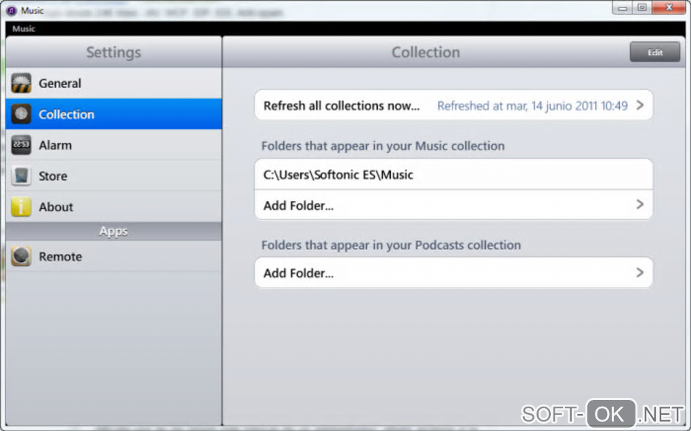Click the Collection disc icon
691x431 pixels.
(21, 114)
